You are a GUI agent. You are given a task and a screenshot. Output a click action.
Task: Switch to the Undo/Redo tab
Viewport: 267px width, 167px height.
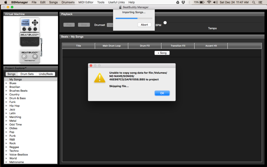pos(46,74)
